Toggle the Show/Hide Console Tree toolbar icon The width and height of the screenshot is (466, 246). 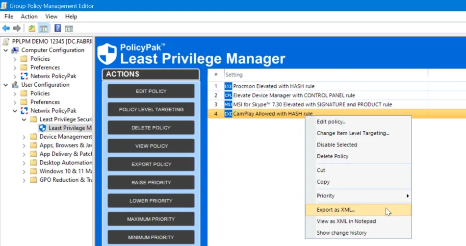43,28
